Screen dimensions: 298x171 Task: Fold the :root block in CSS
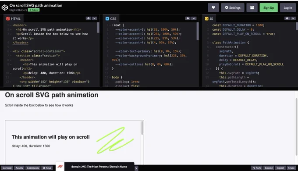pos(110,25)
